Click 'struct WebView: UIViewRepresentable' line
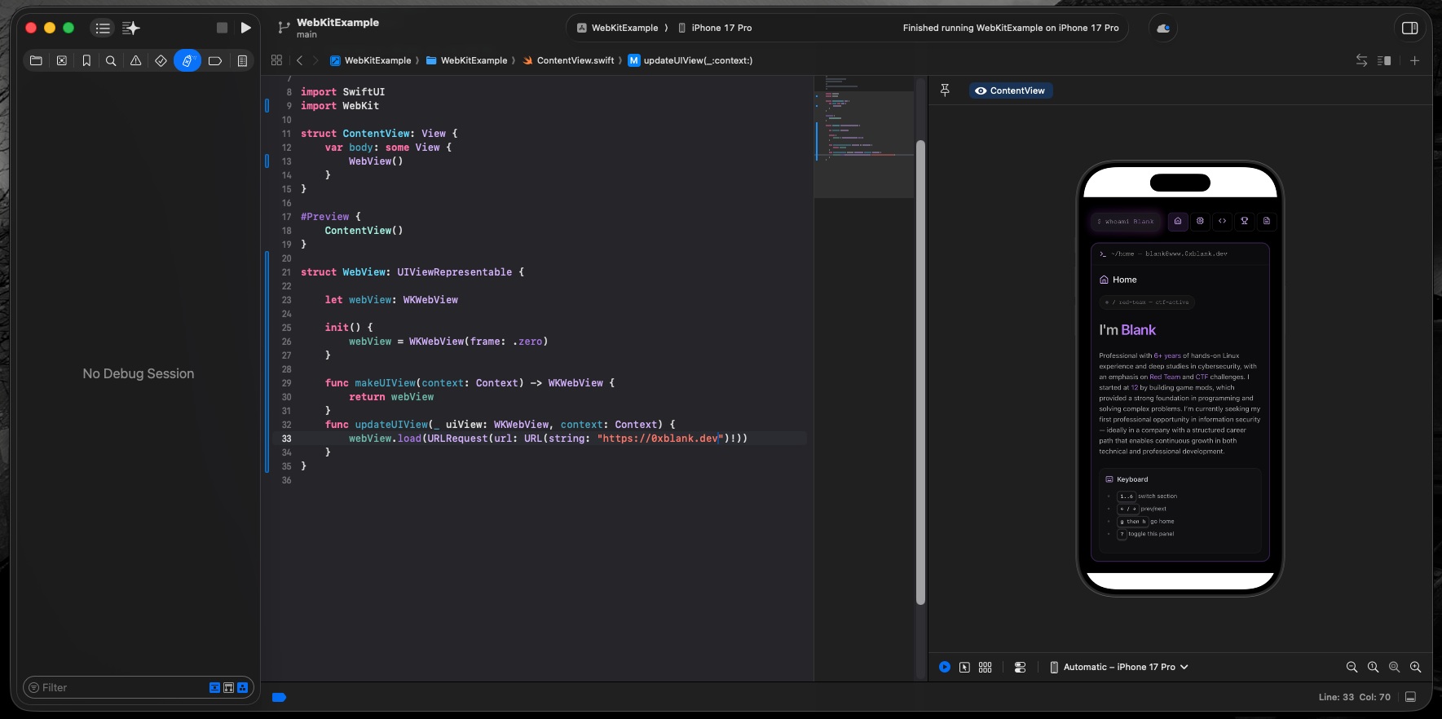This screenshot has width=1442, height=719. point(412,272)
